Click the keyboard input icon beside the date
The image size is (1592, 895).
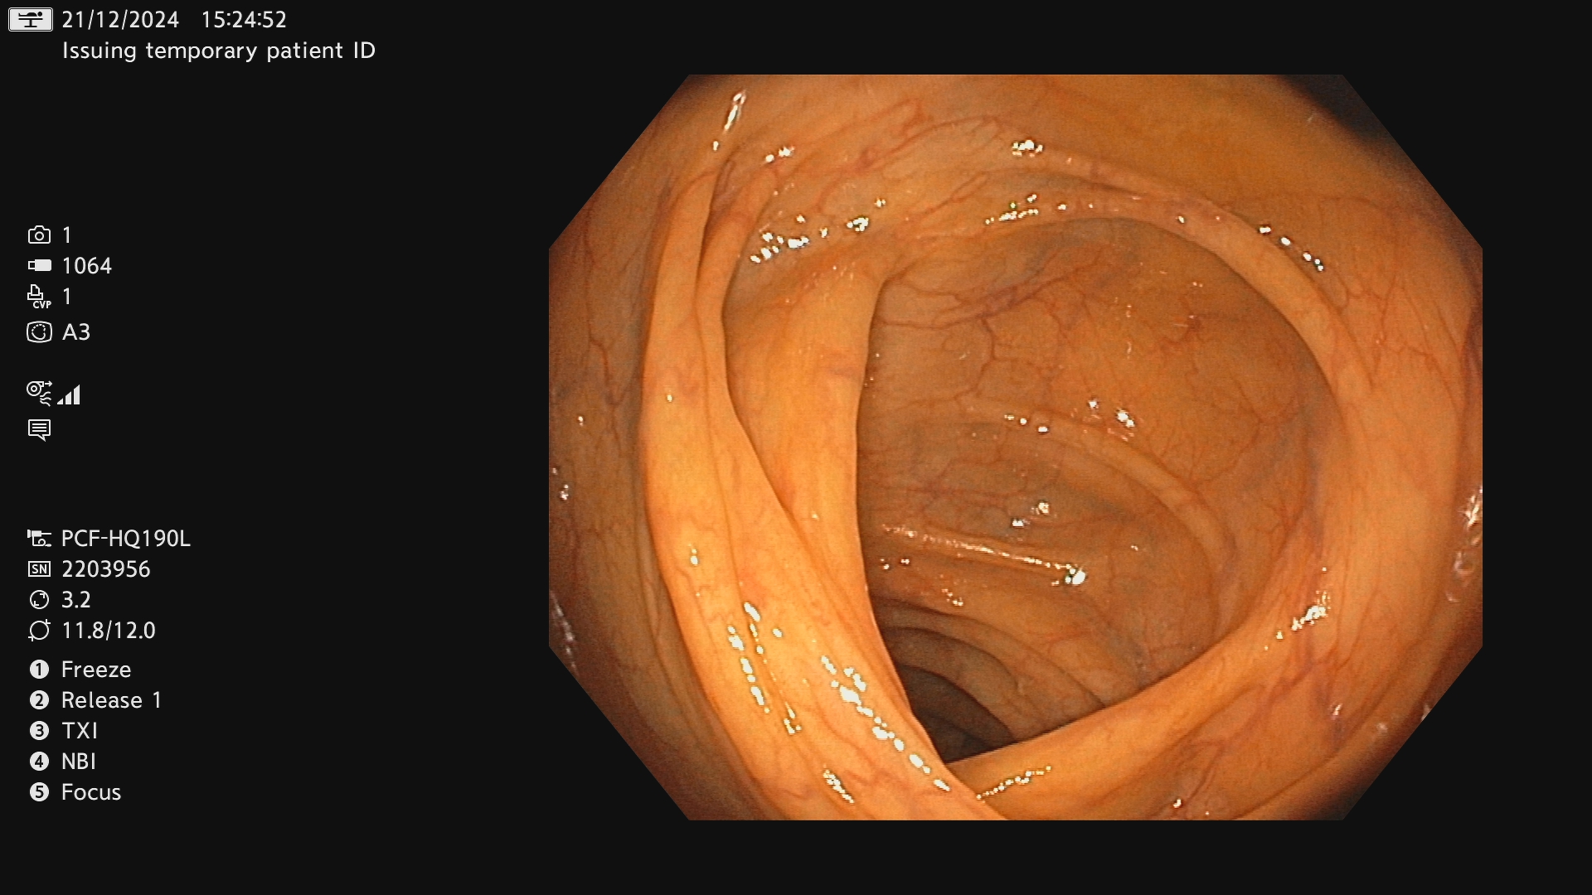[31, 19]
